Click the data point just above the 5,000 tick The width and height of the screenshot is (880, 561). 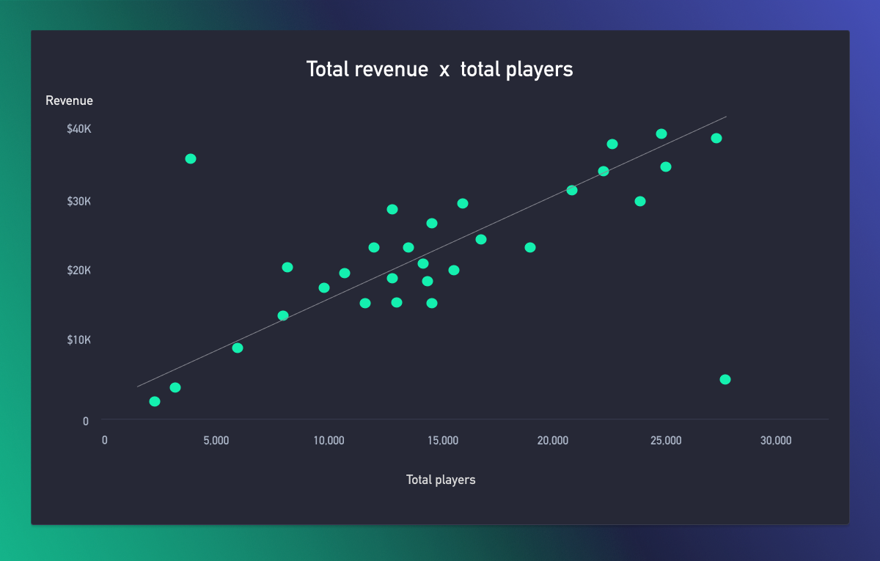[x=238, y=348]
